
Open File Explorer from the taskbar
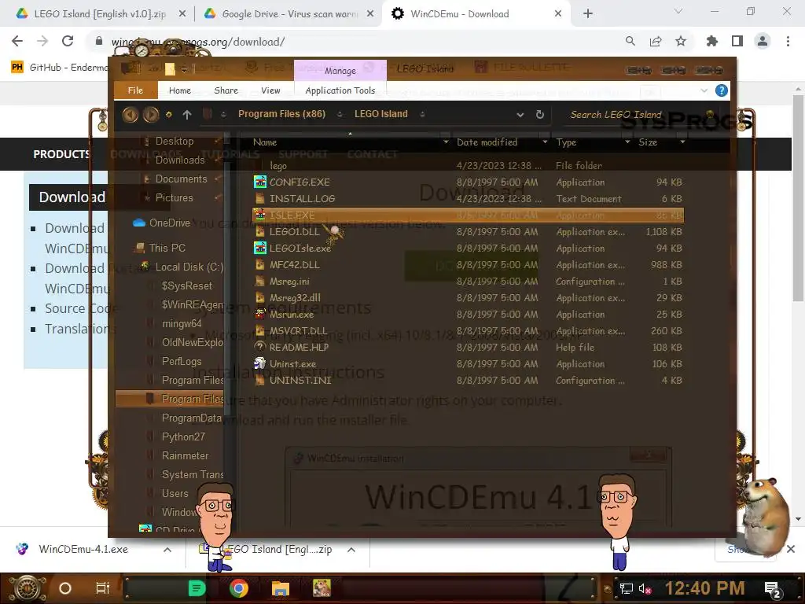coord(281,588)
